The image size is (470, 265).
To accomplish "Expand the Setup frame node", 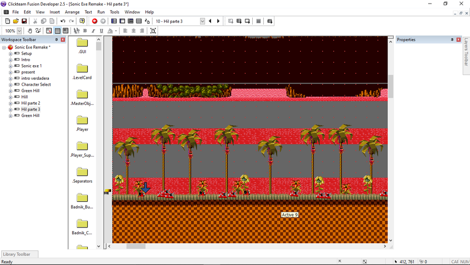I will click(x=10, y=54).
